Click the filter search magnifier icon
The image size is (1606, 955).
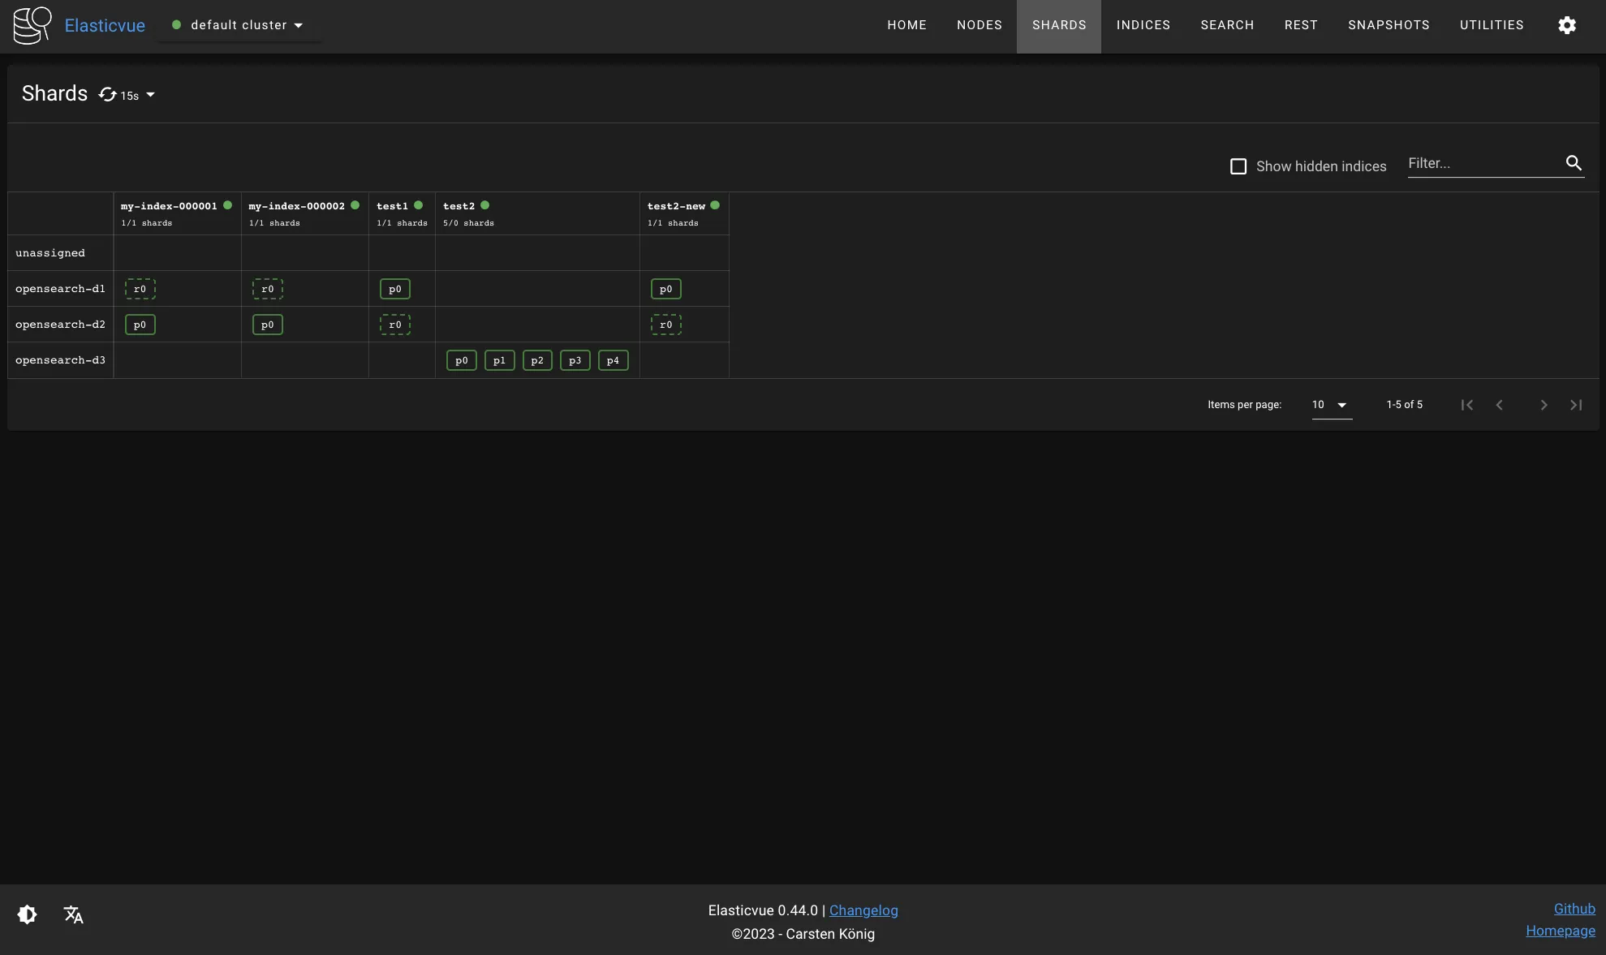(1574, 163)
